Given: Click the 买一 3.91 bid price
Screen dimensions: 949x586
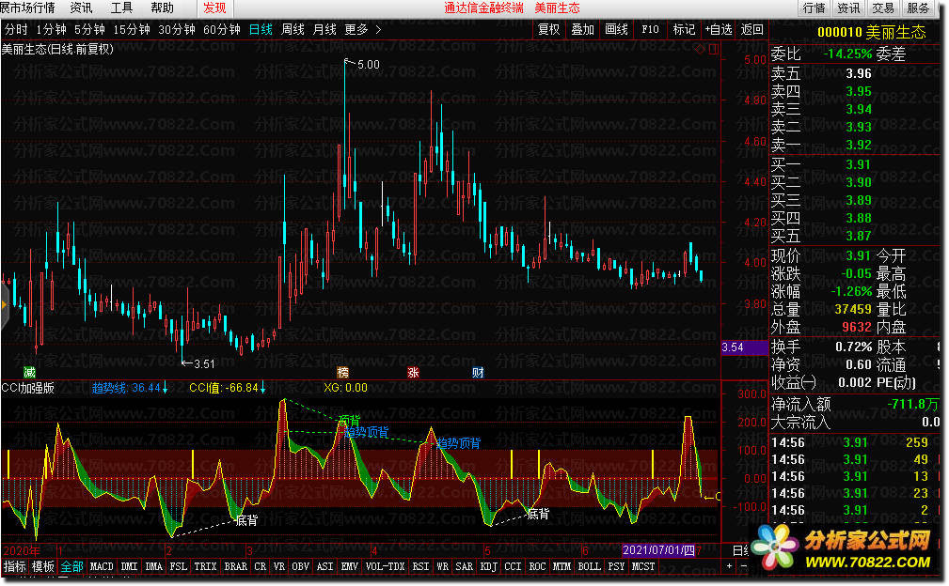Looking at the screenshot, I should (x=855, y=164).
